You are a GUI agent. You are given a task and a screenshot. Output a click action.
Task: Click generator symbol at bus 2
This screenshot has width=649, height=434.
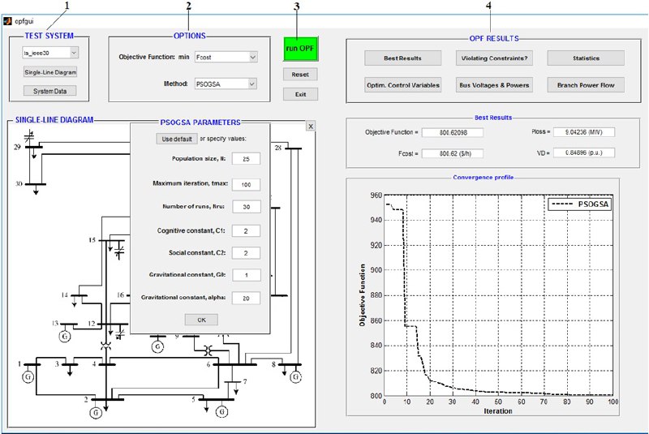coord(96,412)
